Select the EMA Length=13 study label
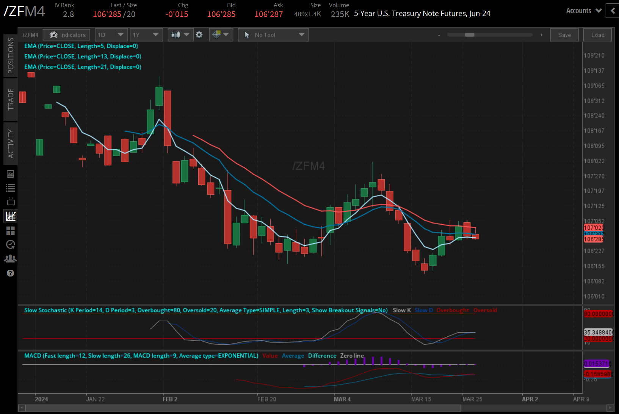The height and width of the screenshot is (414, 619). coord(83,56)
